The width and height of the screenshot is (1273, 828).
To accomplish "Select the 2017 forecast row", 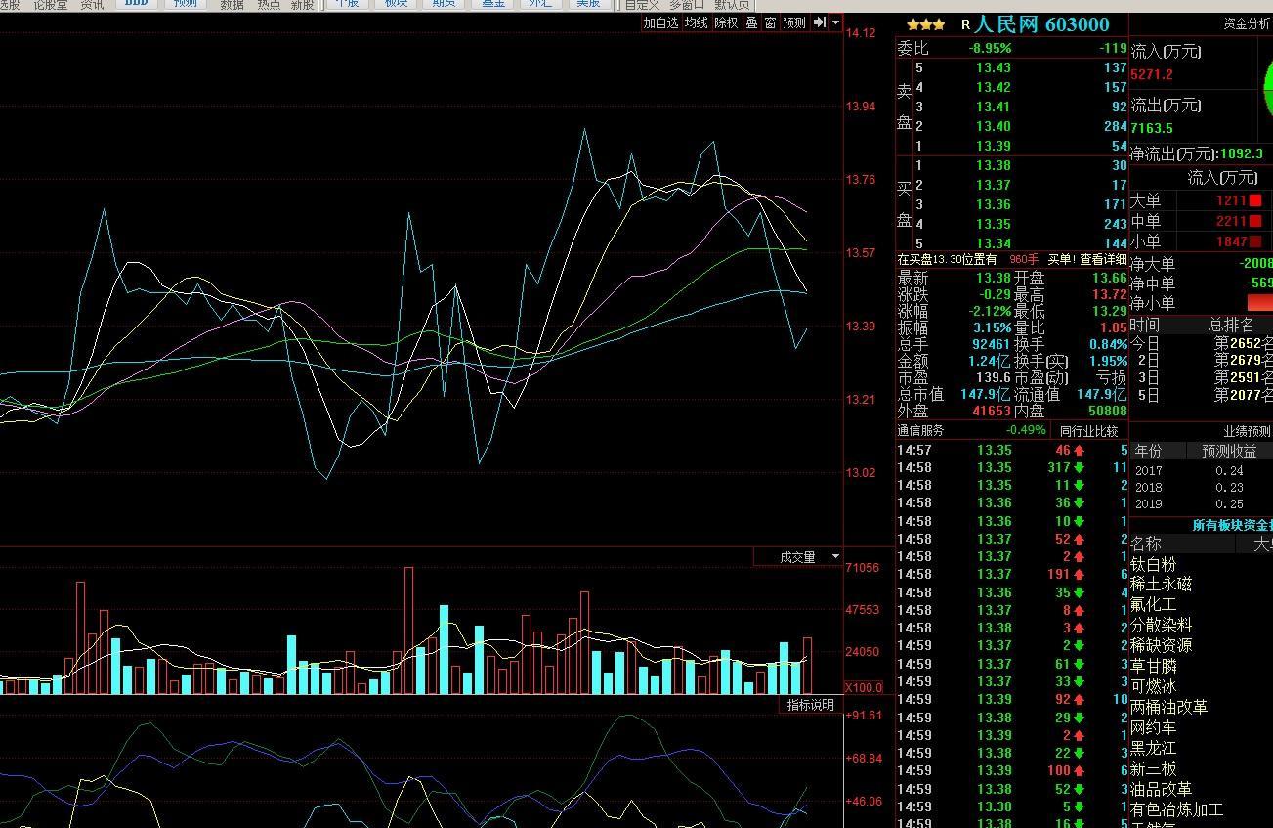I will click(x=1201, y=470).
